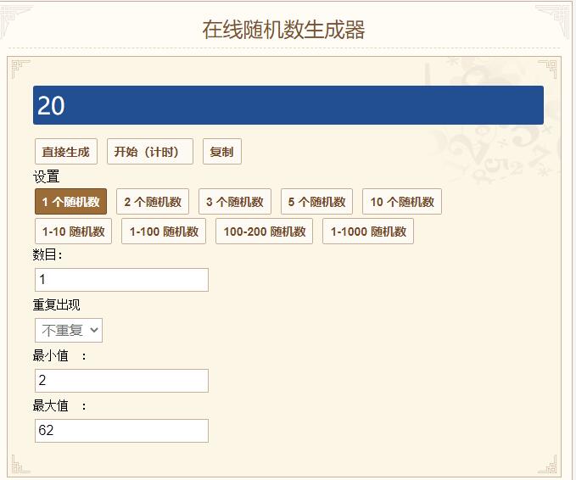The width and height of the screenshot is (576, 480).
Task: Click the 在线随机数生成器 page title
Action: tap(283, 30)
